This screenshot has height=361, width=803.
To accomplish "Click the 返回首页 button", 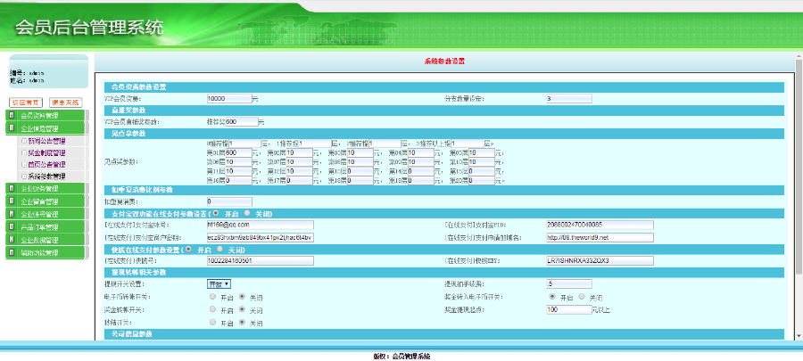I will pos(26,103).
